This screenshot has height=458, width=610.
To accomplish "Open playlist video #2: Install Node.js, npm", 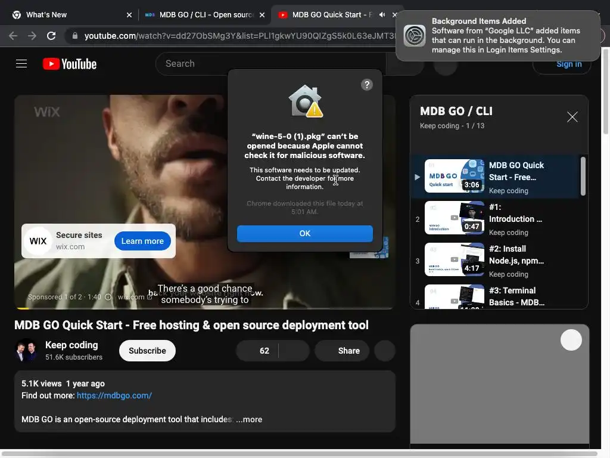I will [494, 260].
